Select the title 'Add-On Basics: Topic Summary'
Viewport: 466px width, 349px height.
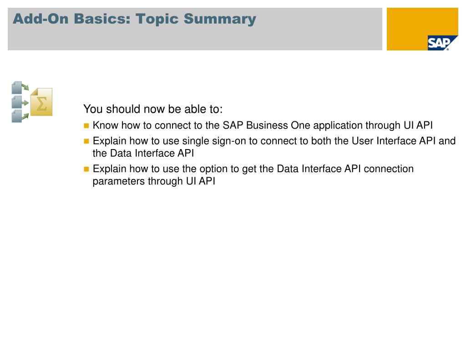coord(134,19)
